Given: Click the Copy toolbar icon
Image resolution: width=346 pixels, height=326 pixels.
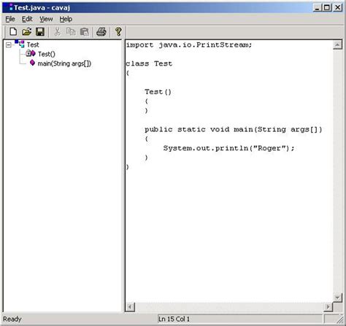Looking at the screenshot, I should coord(71,31).
